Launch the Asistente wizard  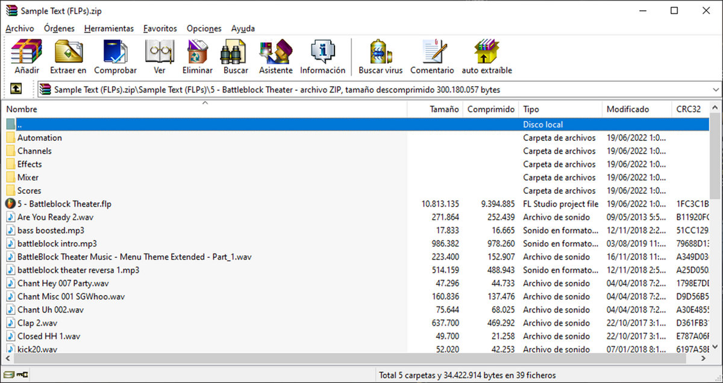pyautogui.click(x=275, y=57)
